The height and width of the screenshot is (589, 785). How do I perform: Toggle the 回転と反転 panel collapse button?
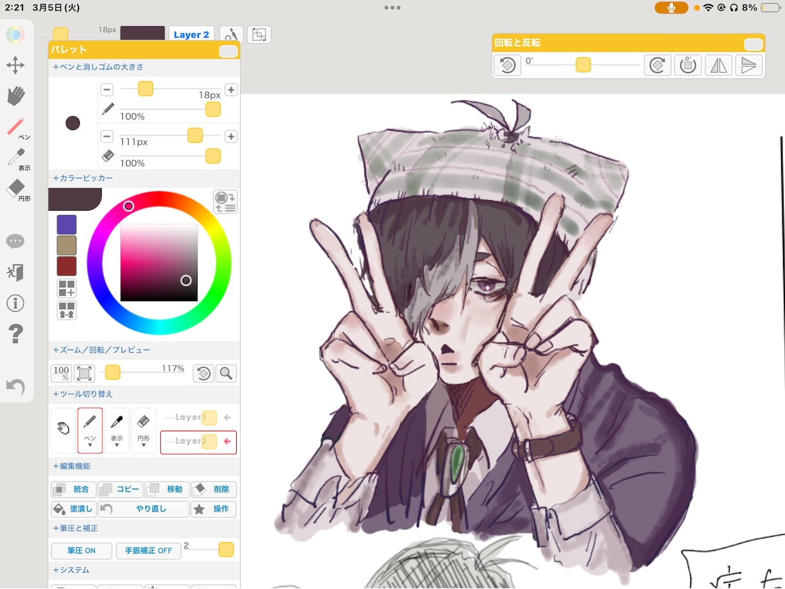753,44
